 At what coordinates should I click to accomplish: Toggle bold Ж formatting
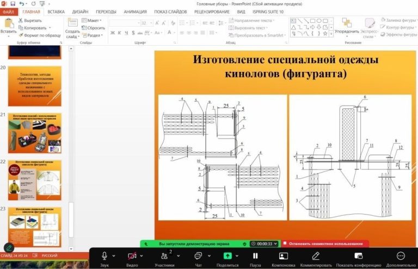[x=113, y=33]
